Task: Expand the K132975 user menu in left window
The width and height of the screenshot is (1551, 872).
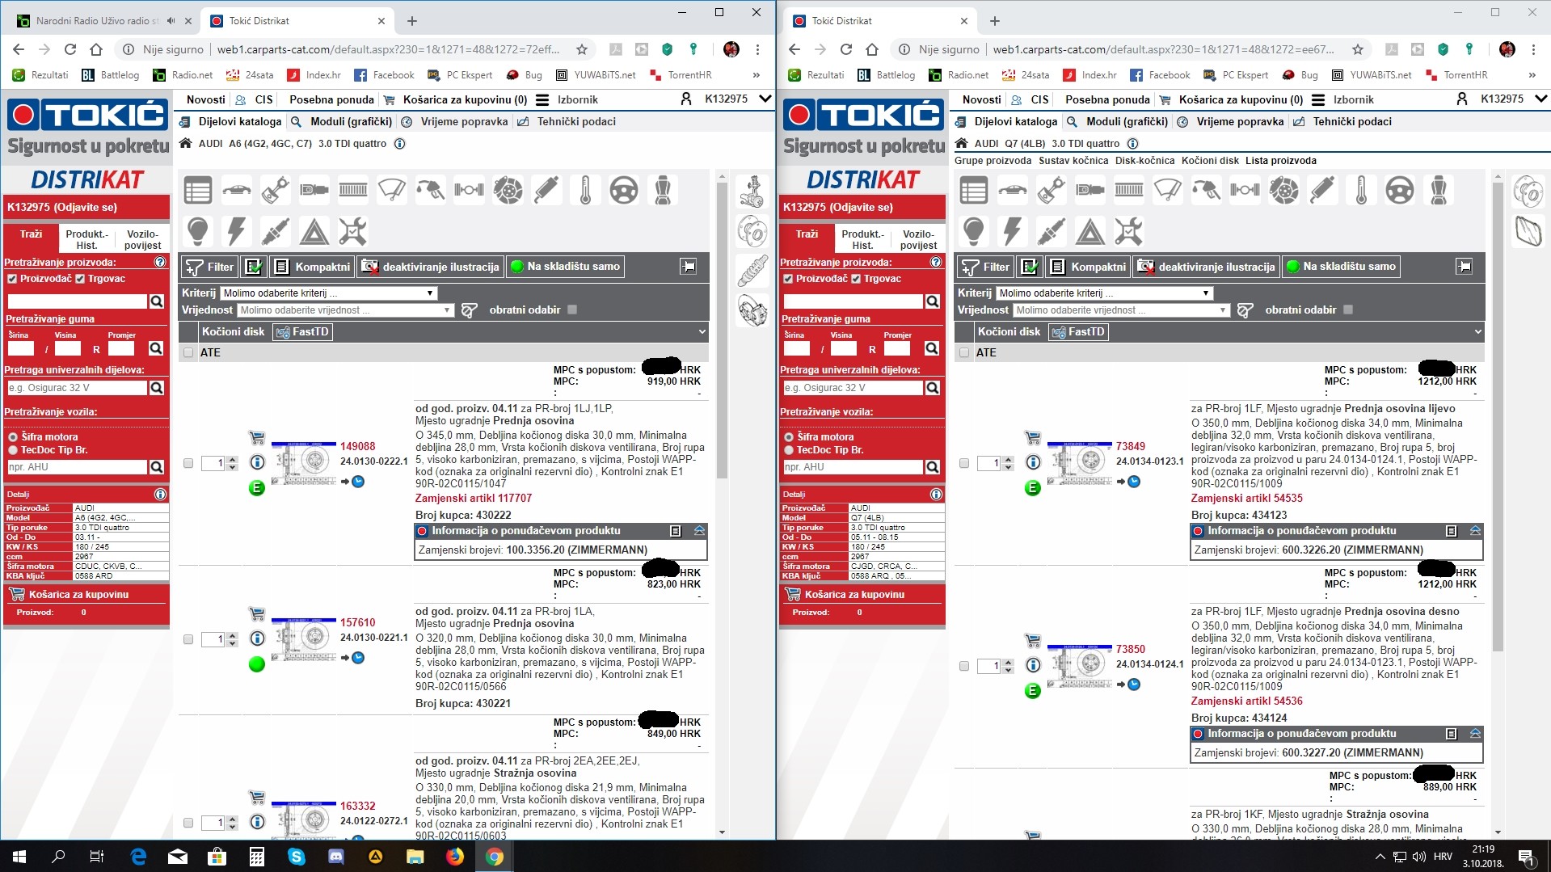Action: pos(765,99)
